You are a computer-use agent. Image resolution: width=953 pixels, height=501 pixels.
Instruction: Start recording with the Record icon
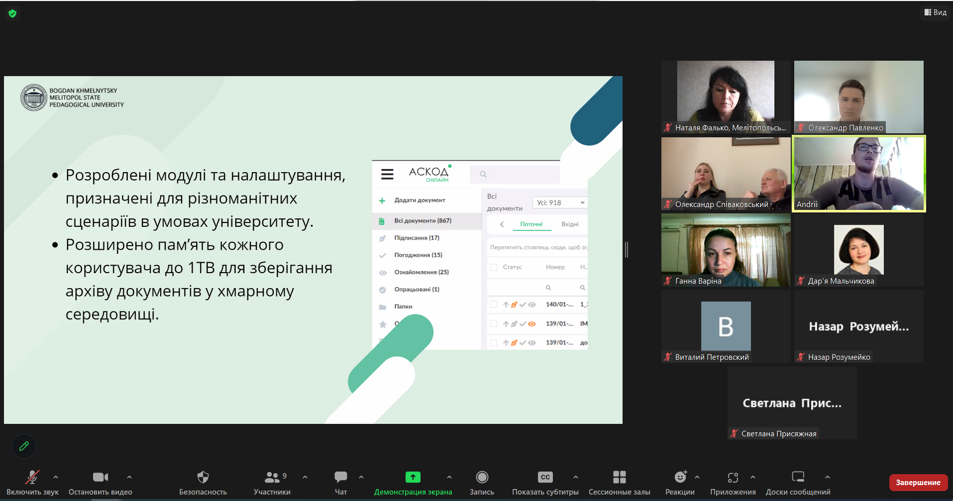[x=482, y=478]
